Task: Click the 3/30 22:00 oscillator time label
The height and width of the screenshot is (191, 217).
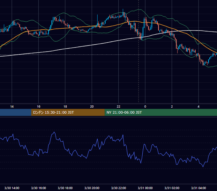Action: point(118,188)
